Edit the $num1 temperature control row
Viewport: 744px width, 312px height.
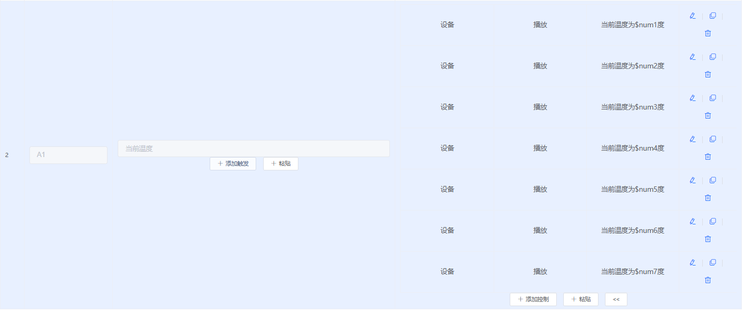[x=693, y=15]
